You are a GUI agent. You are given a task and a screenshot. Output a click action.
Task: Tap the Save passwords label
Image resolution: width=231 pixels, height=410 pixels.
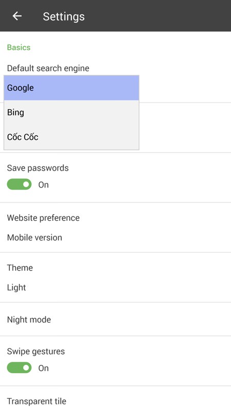(37, 168)
